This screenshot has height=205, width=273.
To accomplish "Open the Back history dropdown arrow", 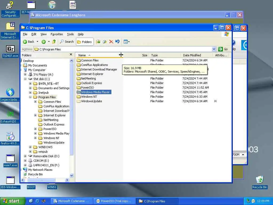I will 37,42.
